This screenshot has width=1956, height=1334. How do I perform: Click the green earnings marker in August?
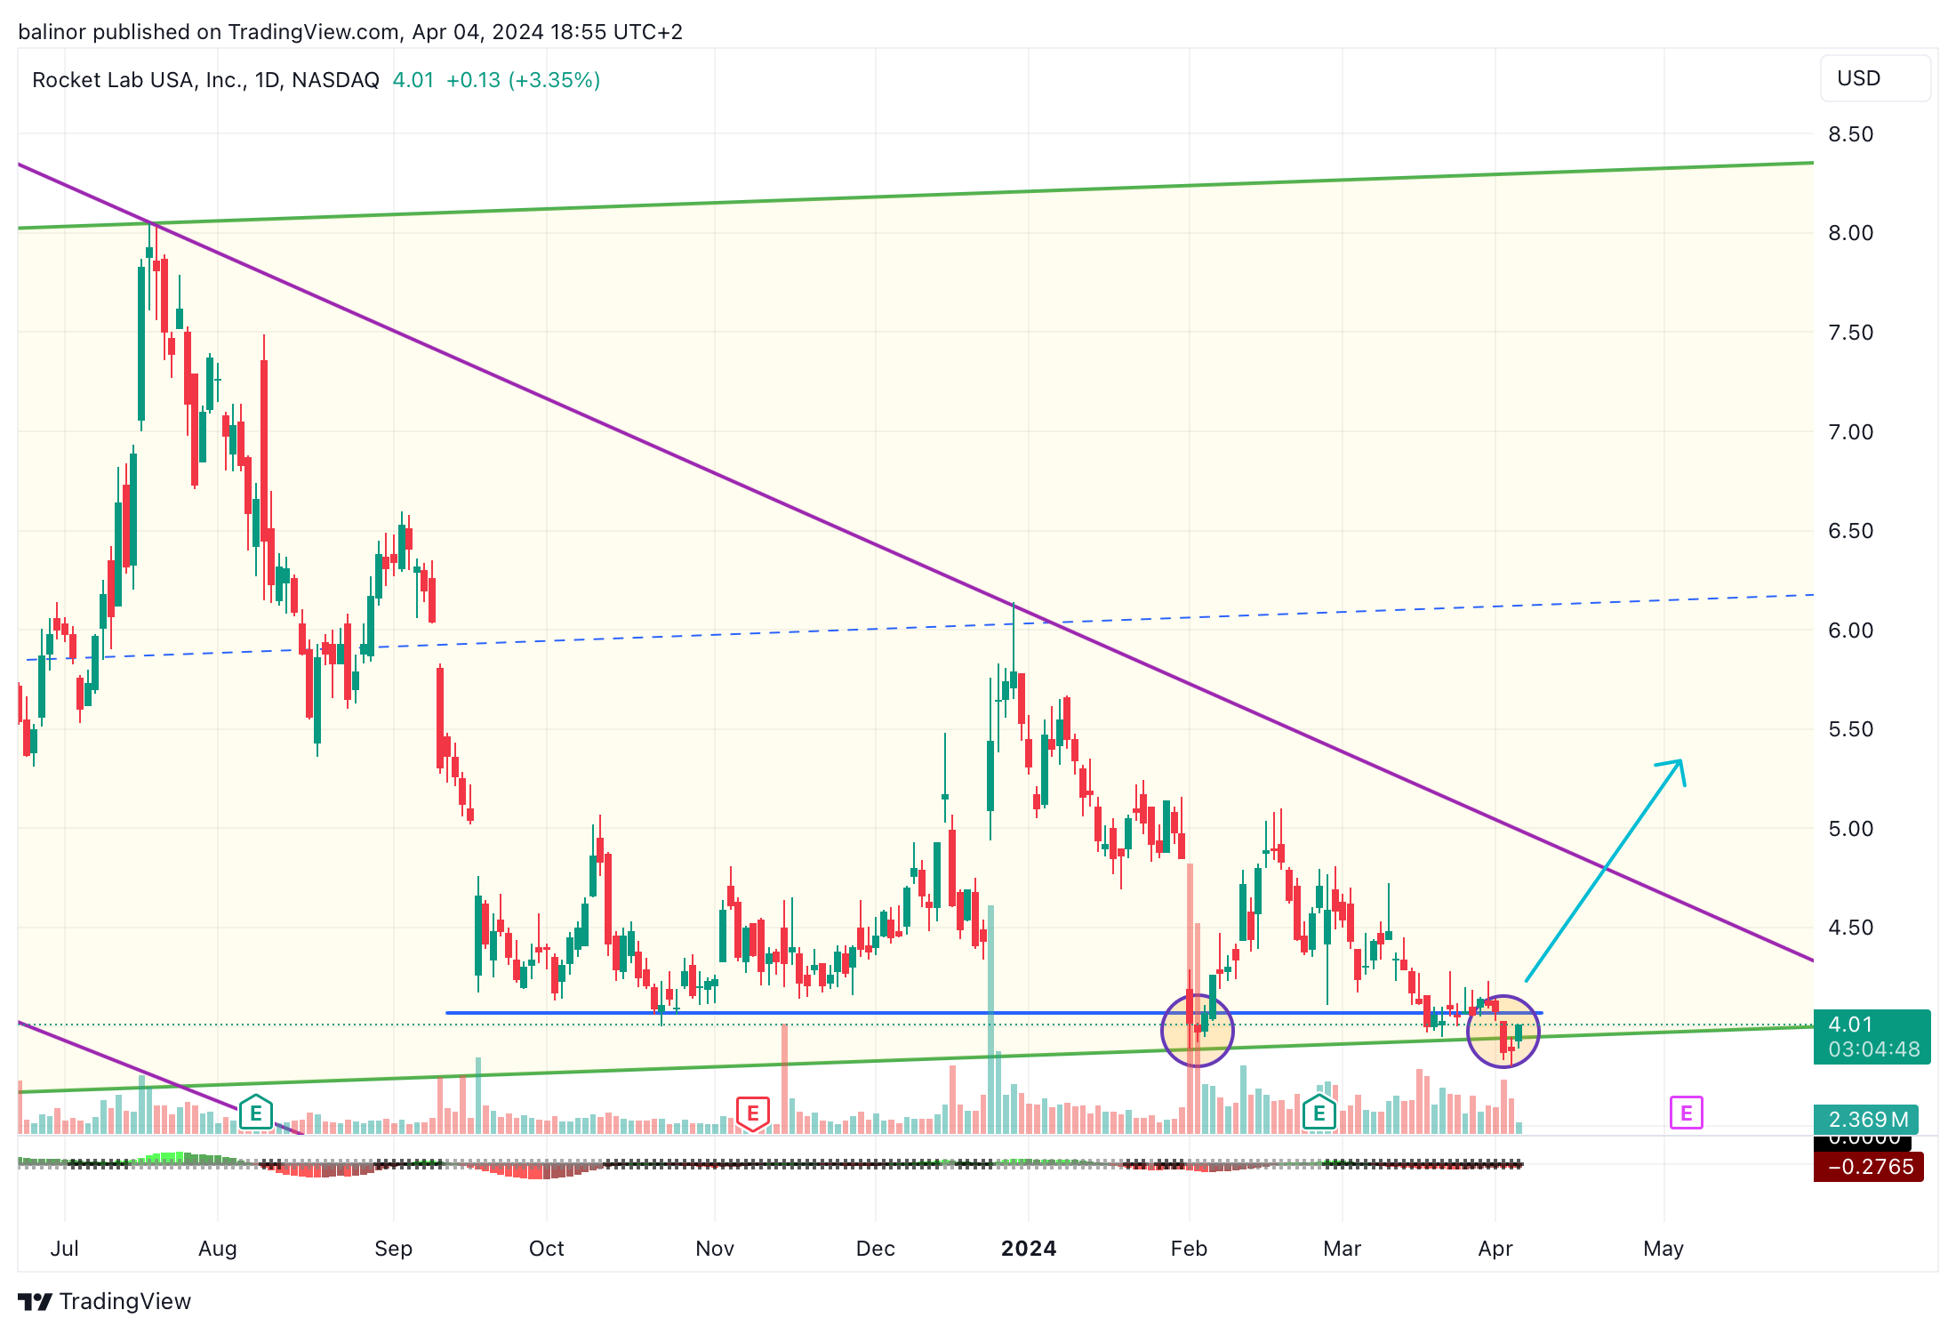click(256, 1113)
